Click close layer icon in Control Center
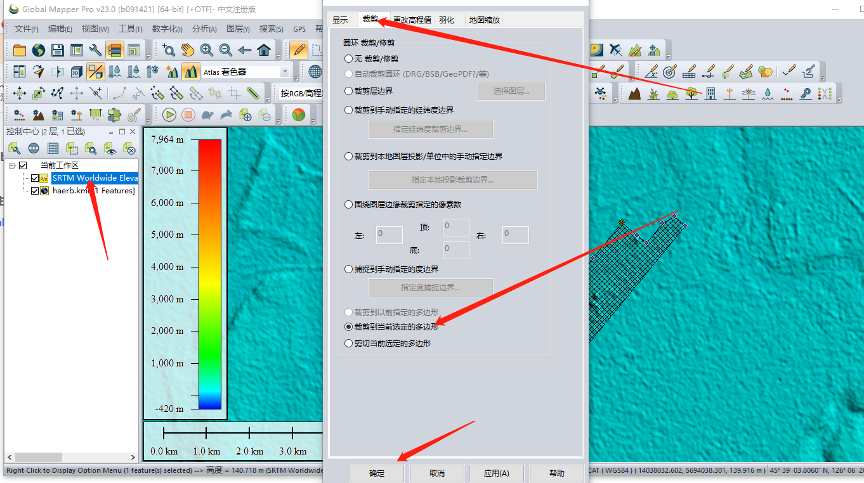Screen dimensions: 864x483 129,148
